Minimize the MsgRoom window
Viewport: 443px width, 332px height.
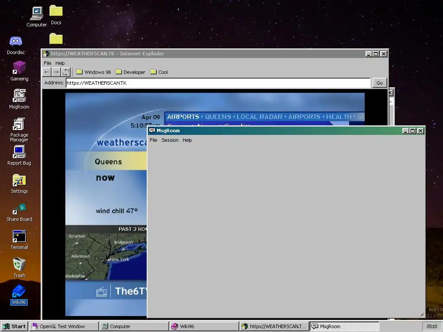point(405,131)
